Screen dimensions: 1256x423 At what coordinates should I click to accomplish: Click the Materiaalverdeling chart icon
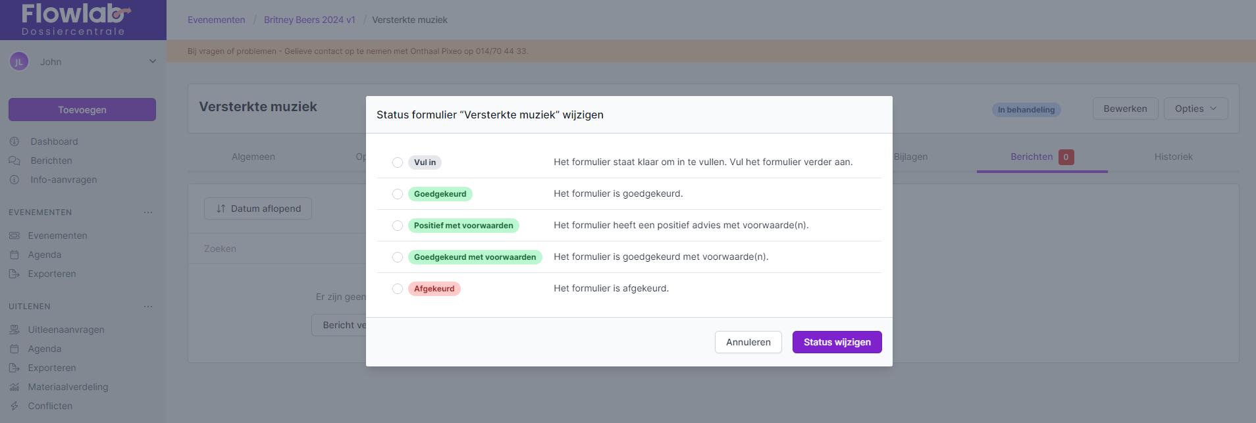14,387
